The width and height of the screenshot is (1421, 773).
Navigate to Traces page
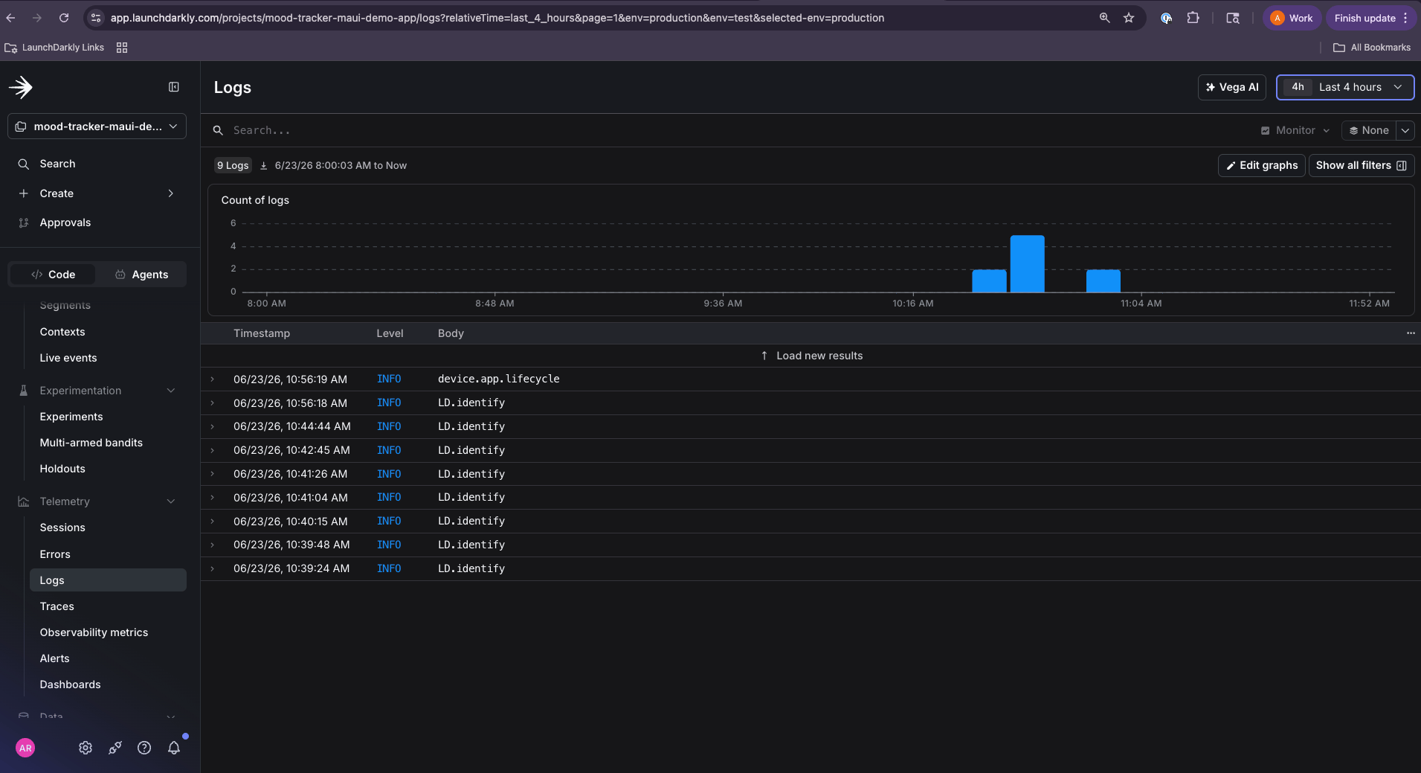pyautogui.click(x=57, y=606)
